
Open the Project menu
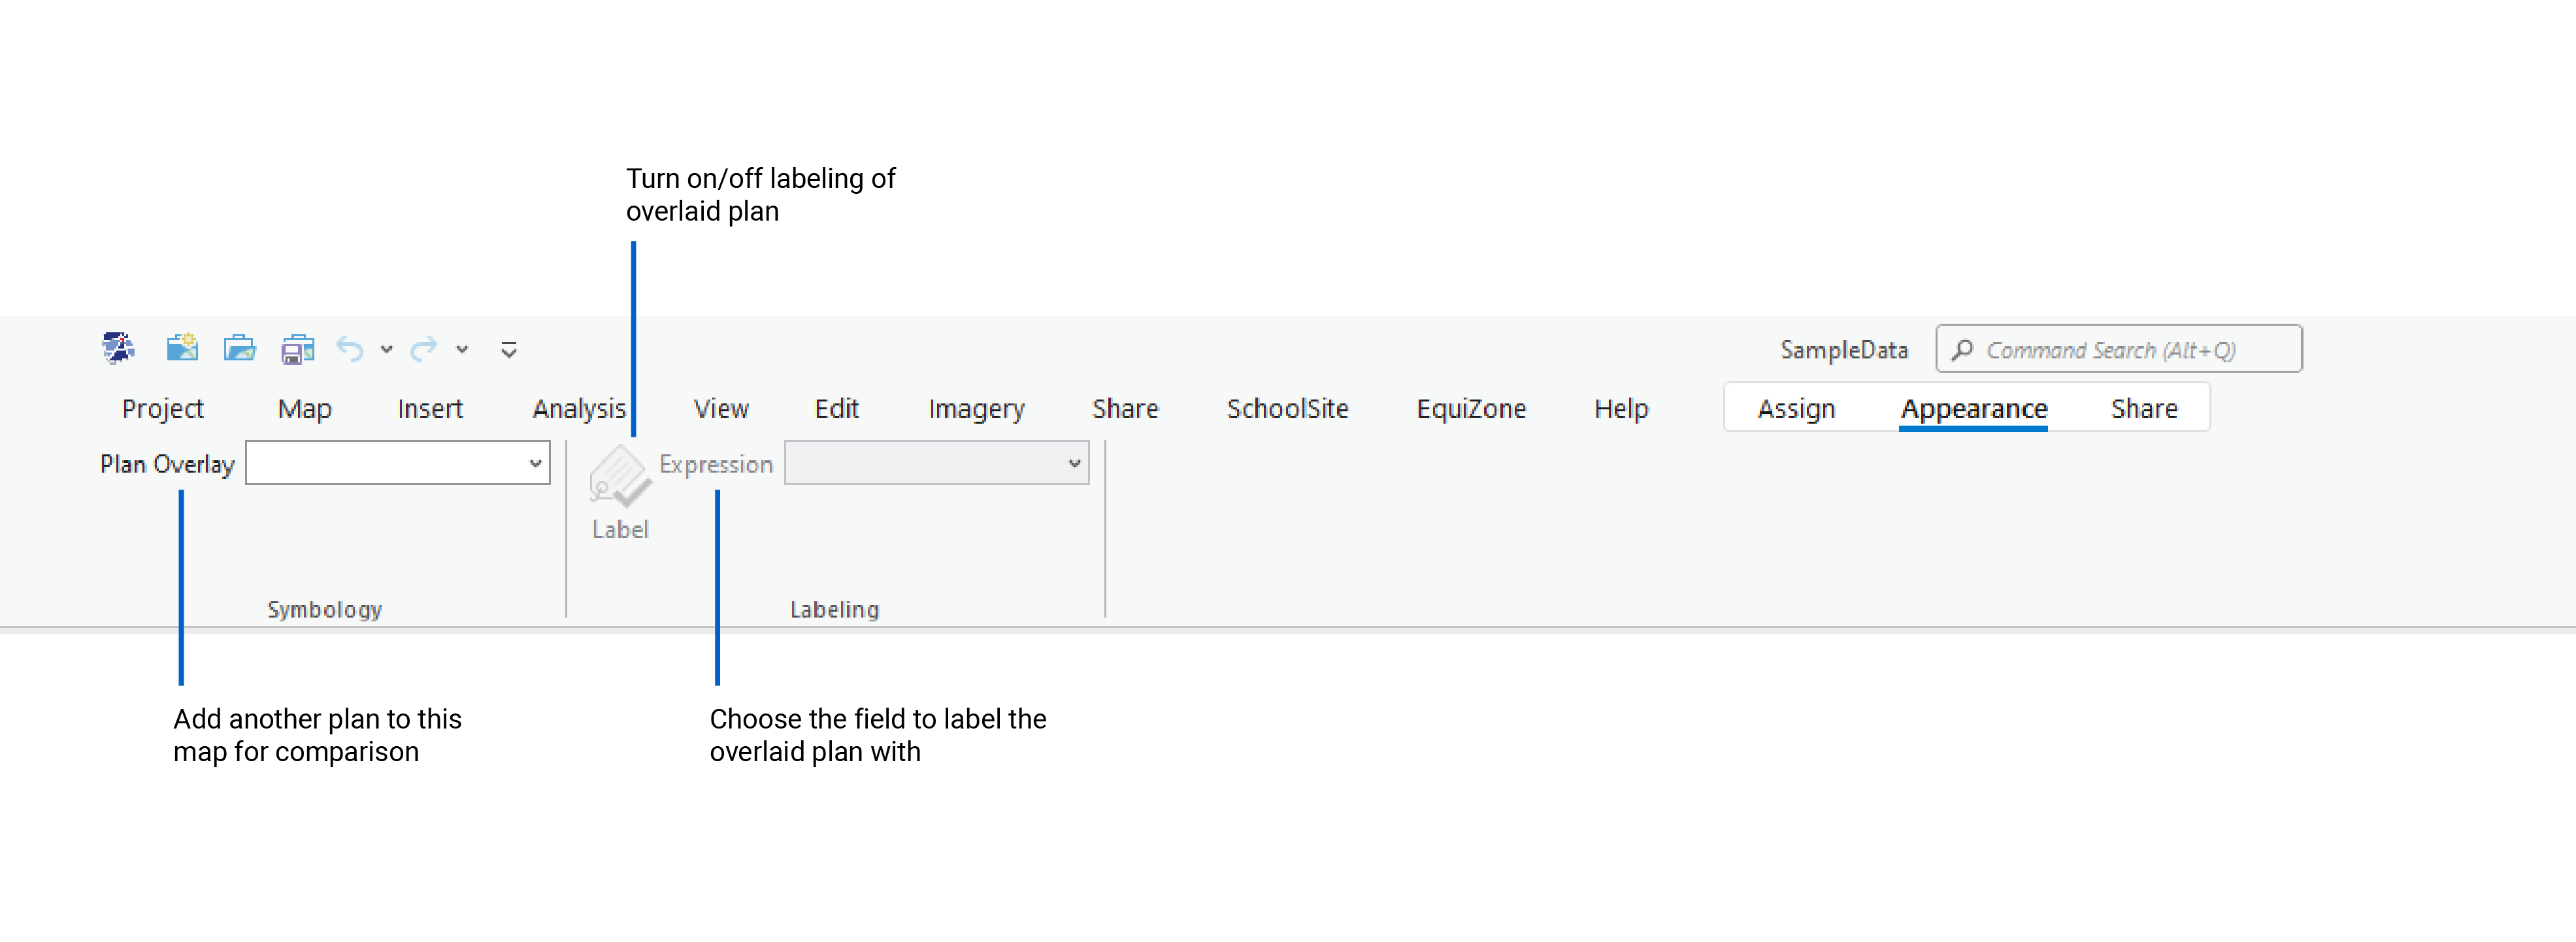click(163, 409)
